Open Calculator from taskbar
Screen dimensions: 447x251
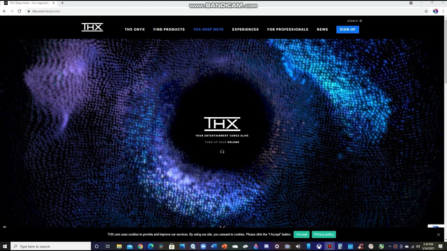[x=340, y=246]
